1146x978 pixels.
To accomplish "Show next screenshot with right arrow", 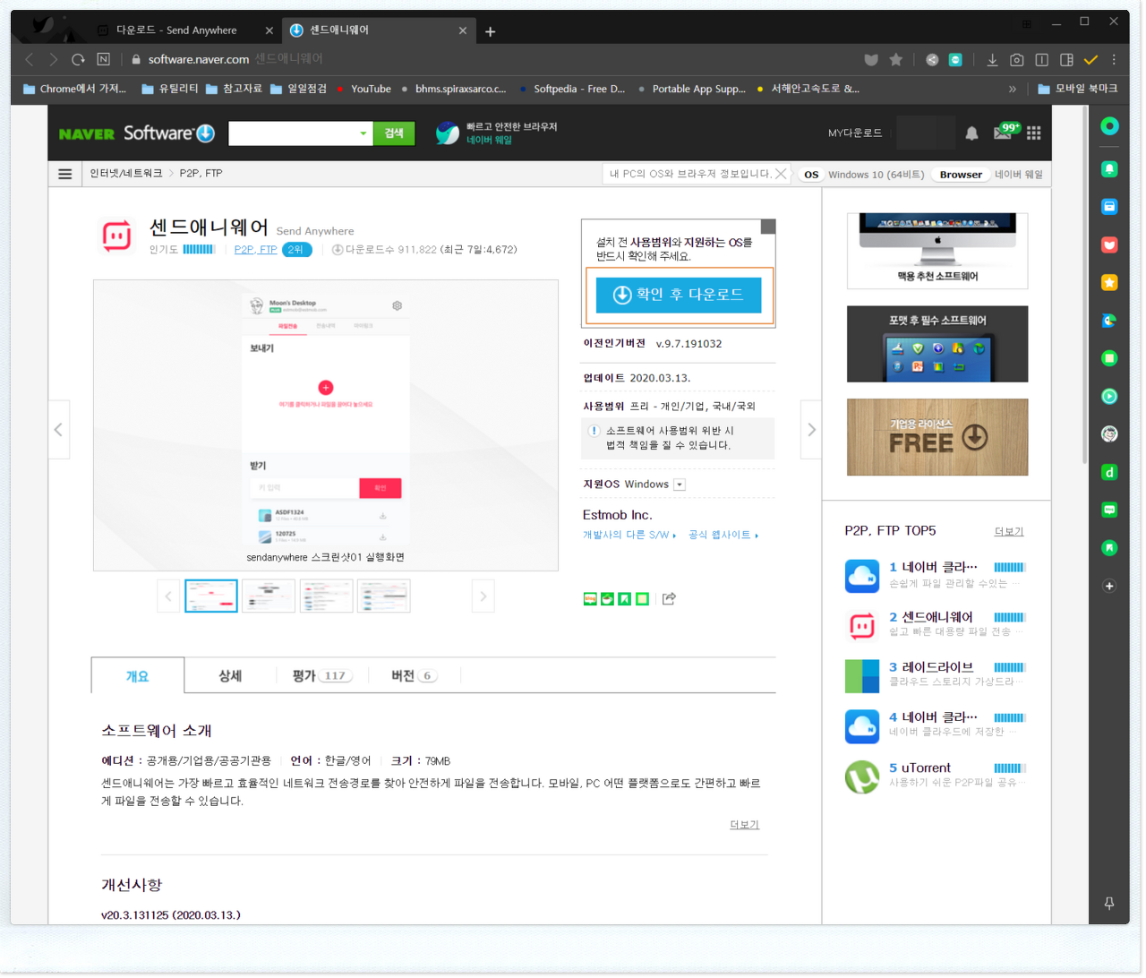I will [x=811, y=430].
